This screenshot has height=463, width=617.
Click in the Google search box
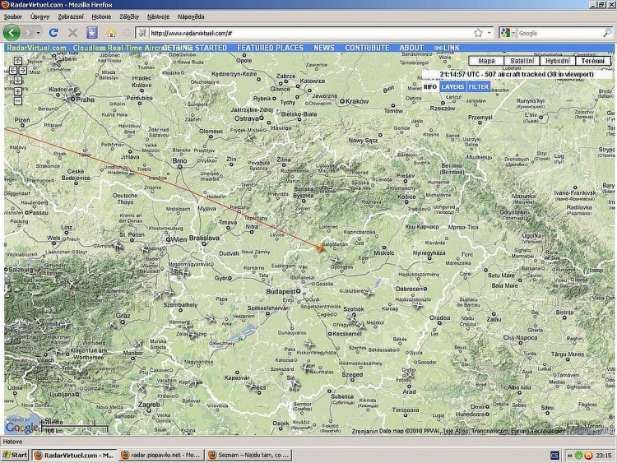(x=559, y=33)
